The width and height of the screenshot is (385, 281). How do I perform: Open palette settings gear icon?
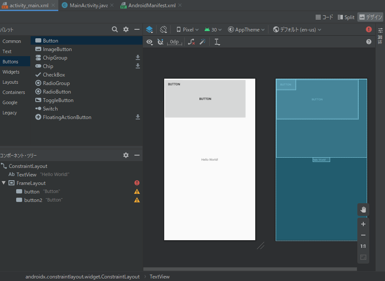pyautogui.click(x=126, y=29)
